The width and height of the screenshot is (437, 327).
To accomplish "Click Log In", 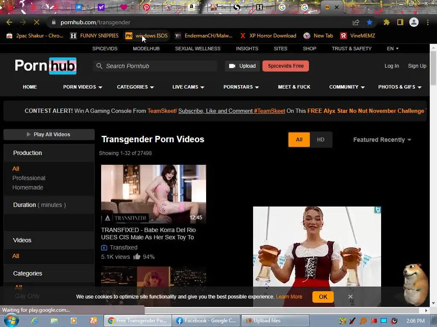I will point(392,66).
